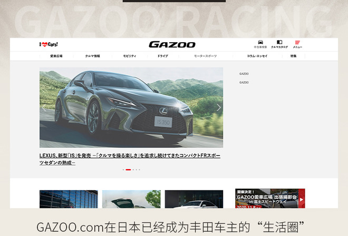Image resolution: width=348 pixels, height=236 pixels.
Task: Open the 愛車広場 navigation tab
Action: pos(56,56)
